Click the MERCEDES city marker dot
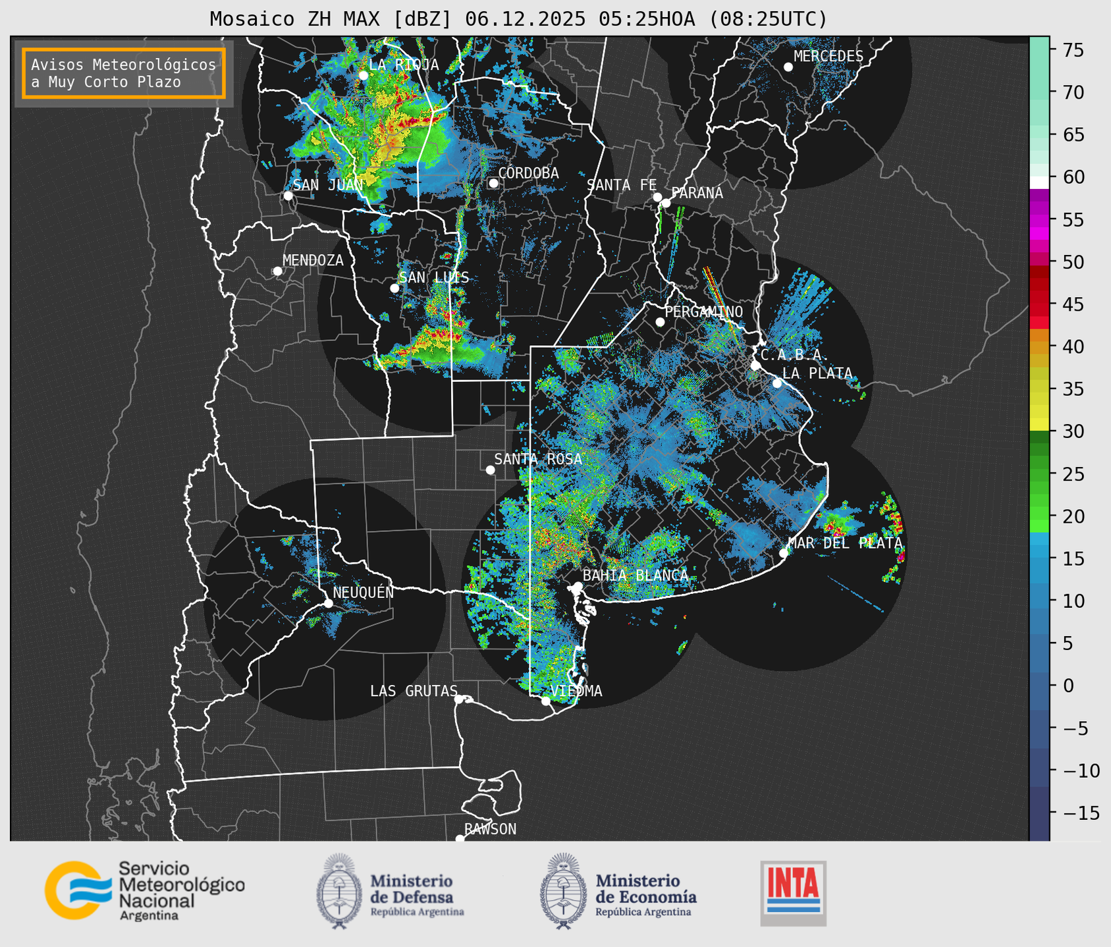 (x=788, y=67)
